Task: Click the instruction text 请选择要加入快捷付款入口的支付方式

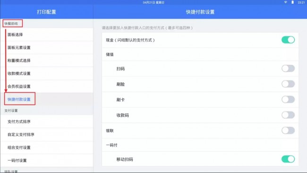Action: click(x=147, y=28)
